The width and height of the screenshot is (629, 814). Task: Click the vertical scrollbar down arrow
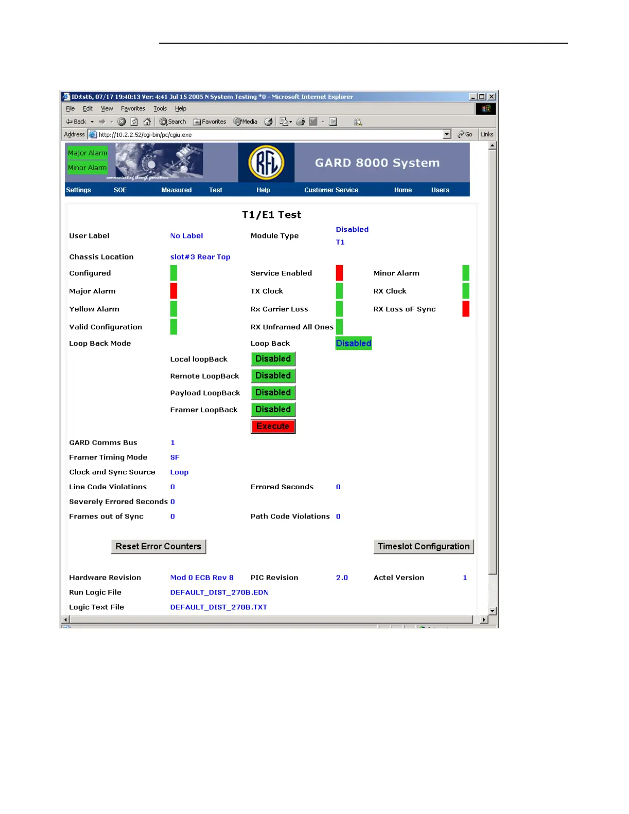(492, 611)
